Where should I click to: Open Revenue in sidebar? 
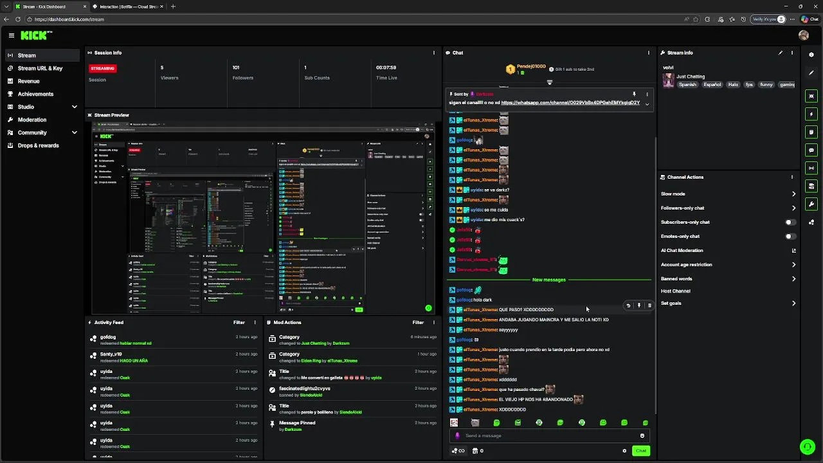tap(42, 81)
